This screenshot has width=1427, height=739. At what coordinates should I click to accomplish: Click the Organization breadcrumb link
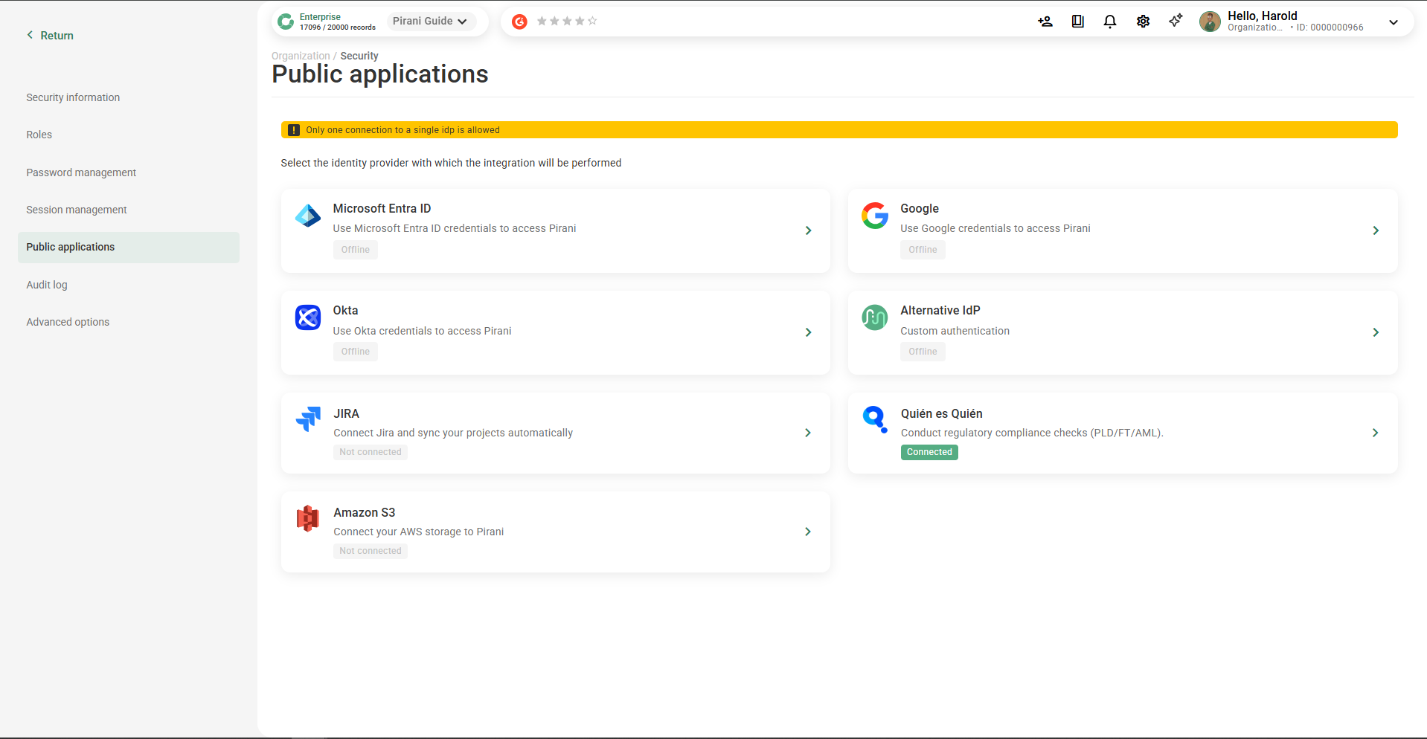click(301, 56)
